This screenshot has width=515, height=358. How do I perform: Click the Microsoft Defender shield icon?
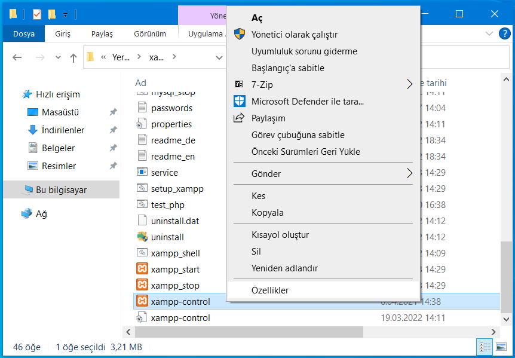click(240, 101)
